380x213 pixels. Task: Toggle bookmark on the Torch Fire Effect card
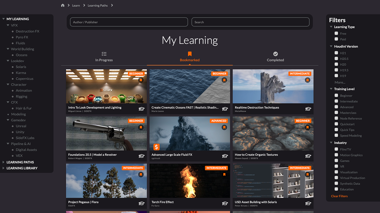[224, 175]
